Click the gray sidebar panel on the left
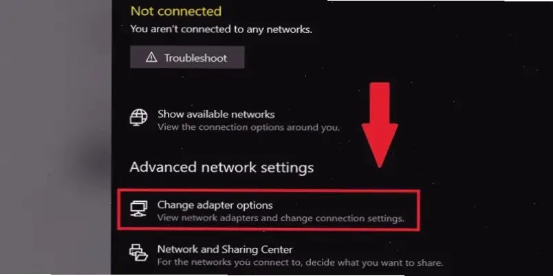 click(x=56, y=138)
